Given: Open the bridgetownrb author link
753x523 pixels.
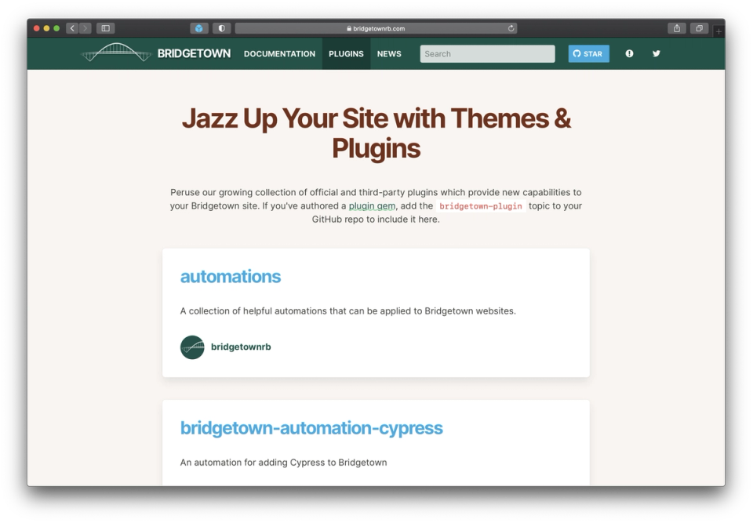Looking at the screenshot, I should tap(241, 347).
